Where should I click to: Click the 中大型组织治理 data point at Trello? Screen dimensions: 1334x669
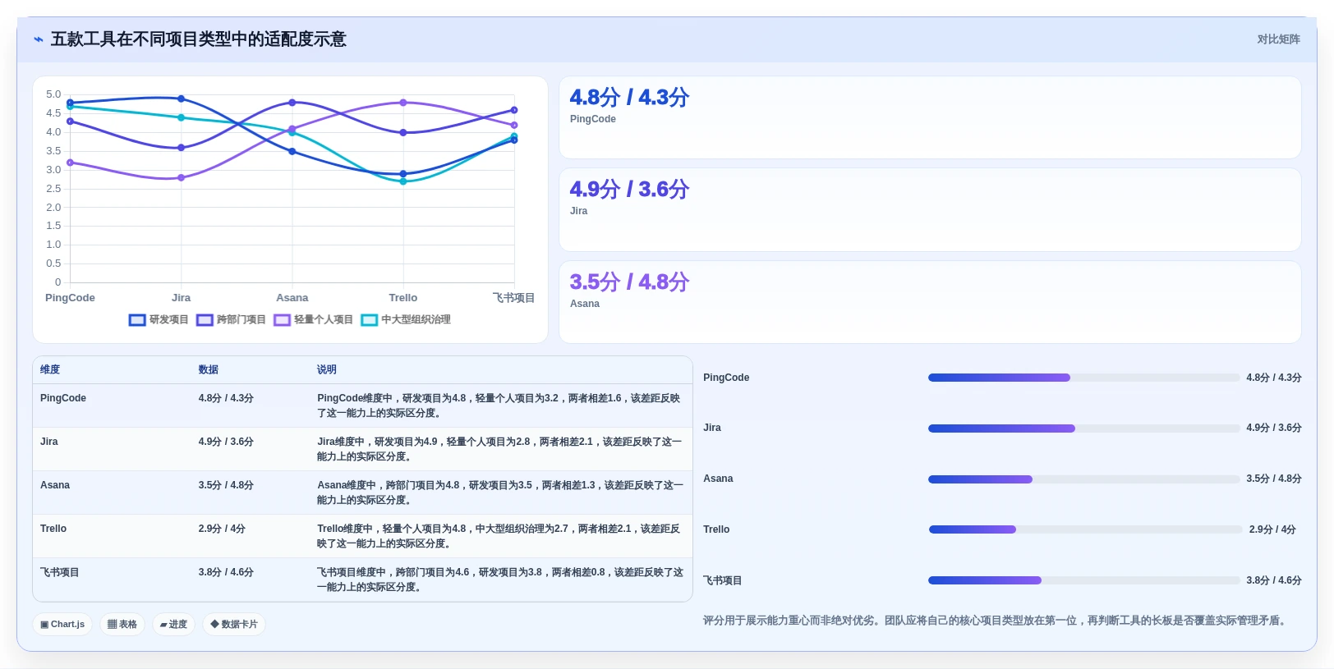click(x=403, y=181)
